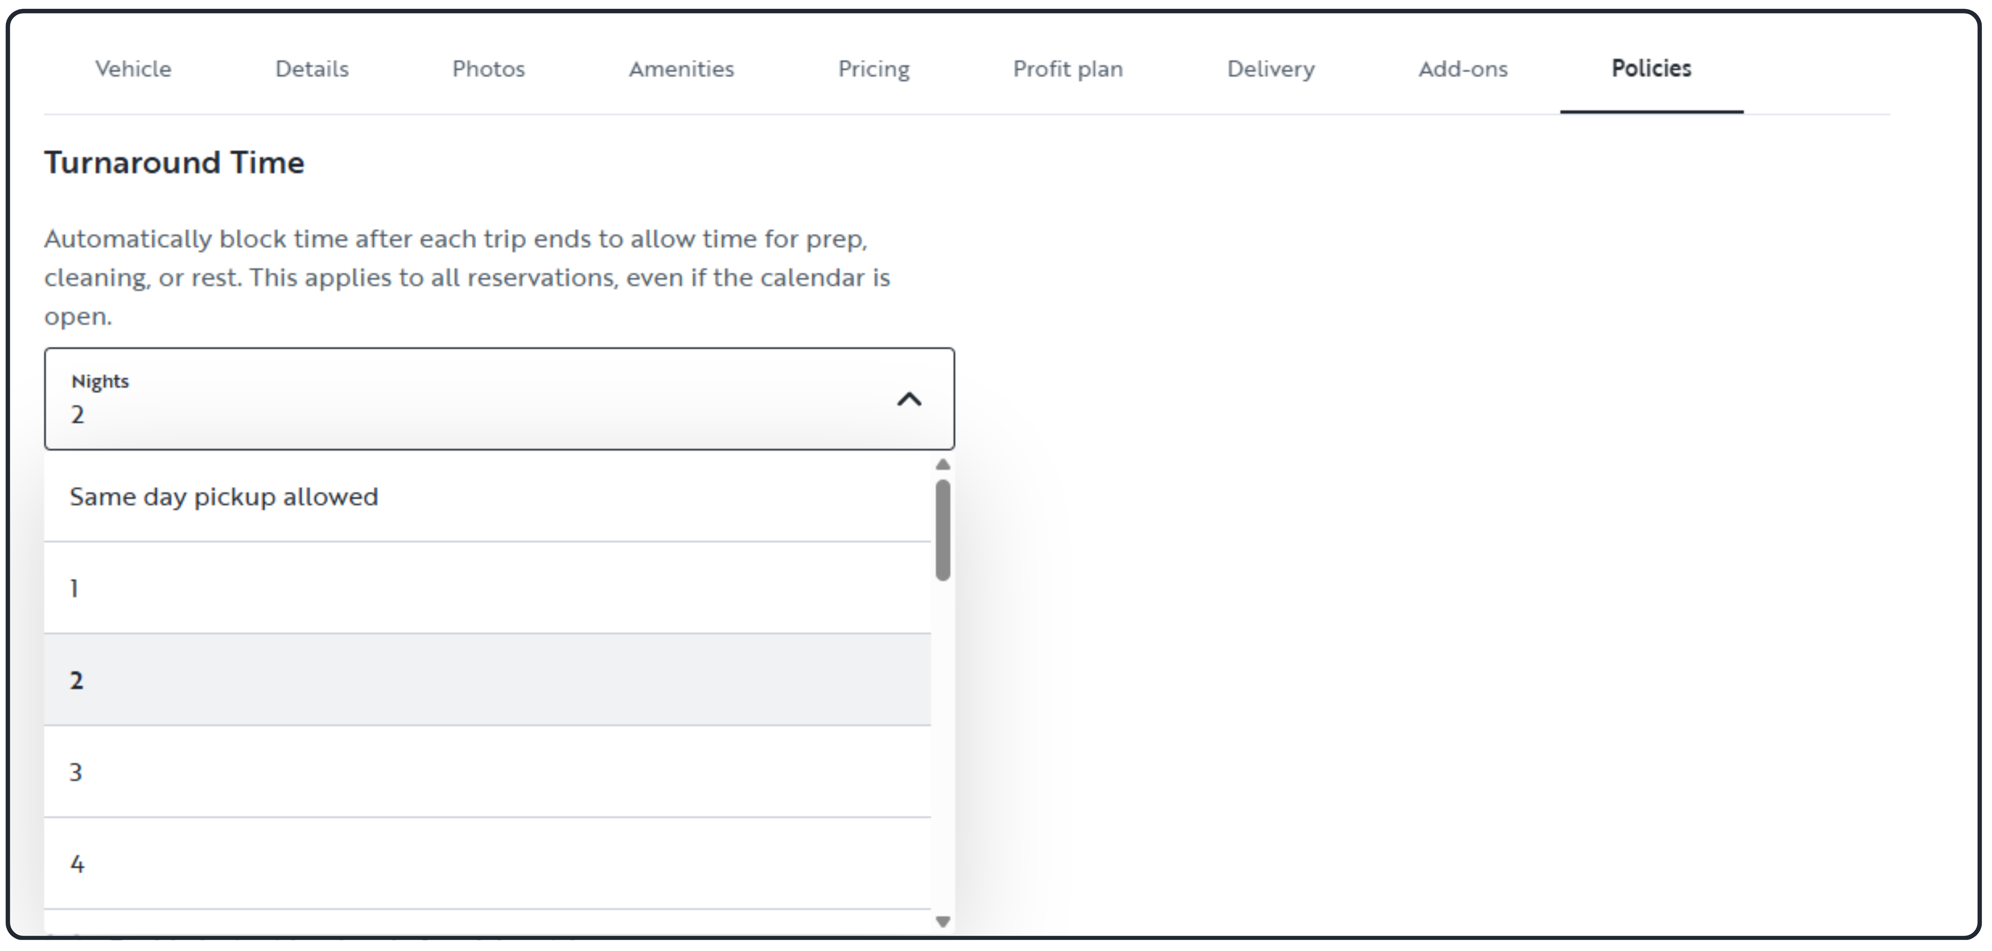Go to the Photos tab
Viewport: 1992px width, 951px height.
click(488, 69)
